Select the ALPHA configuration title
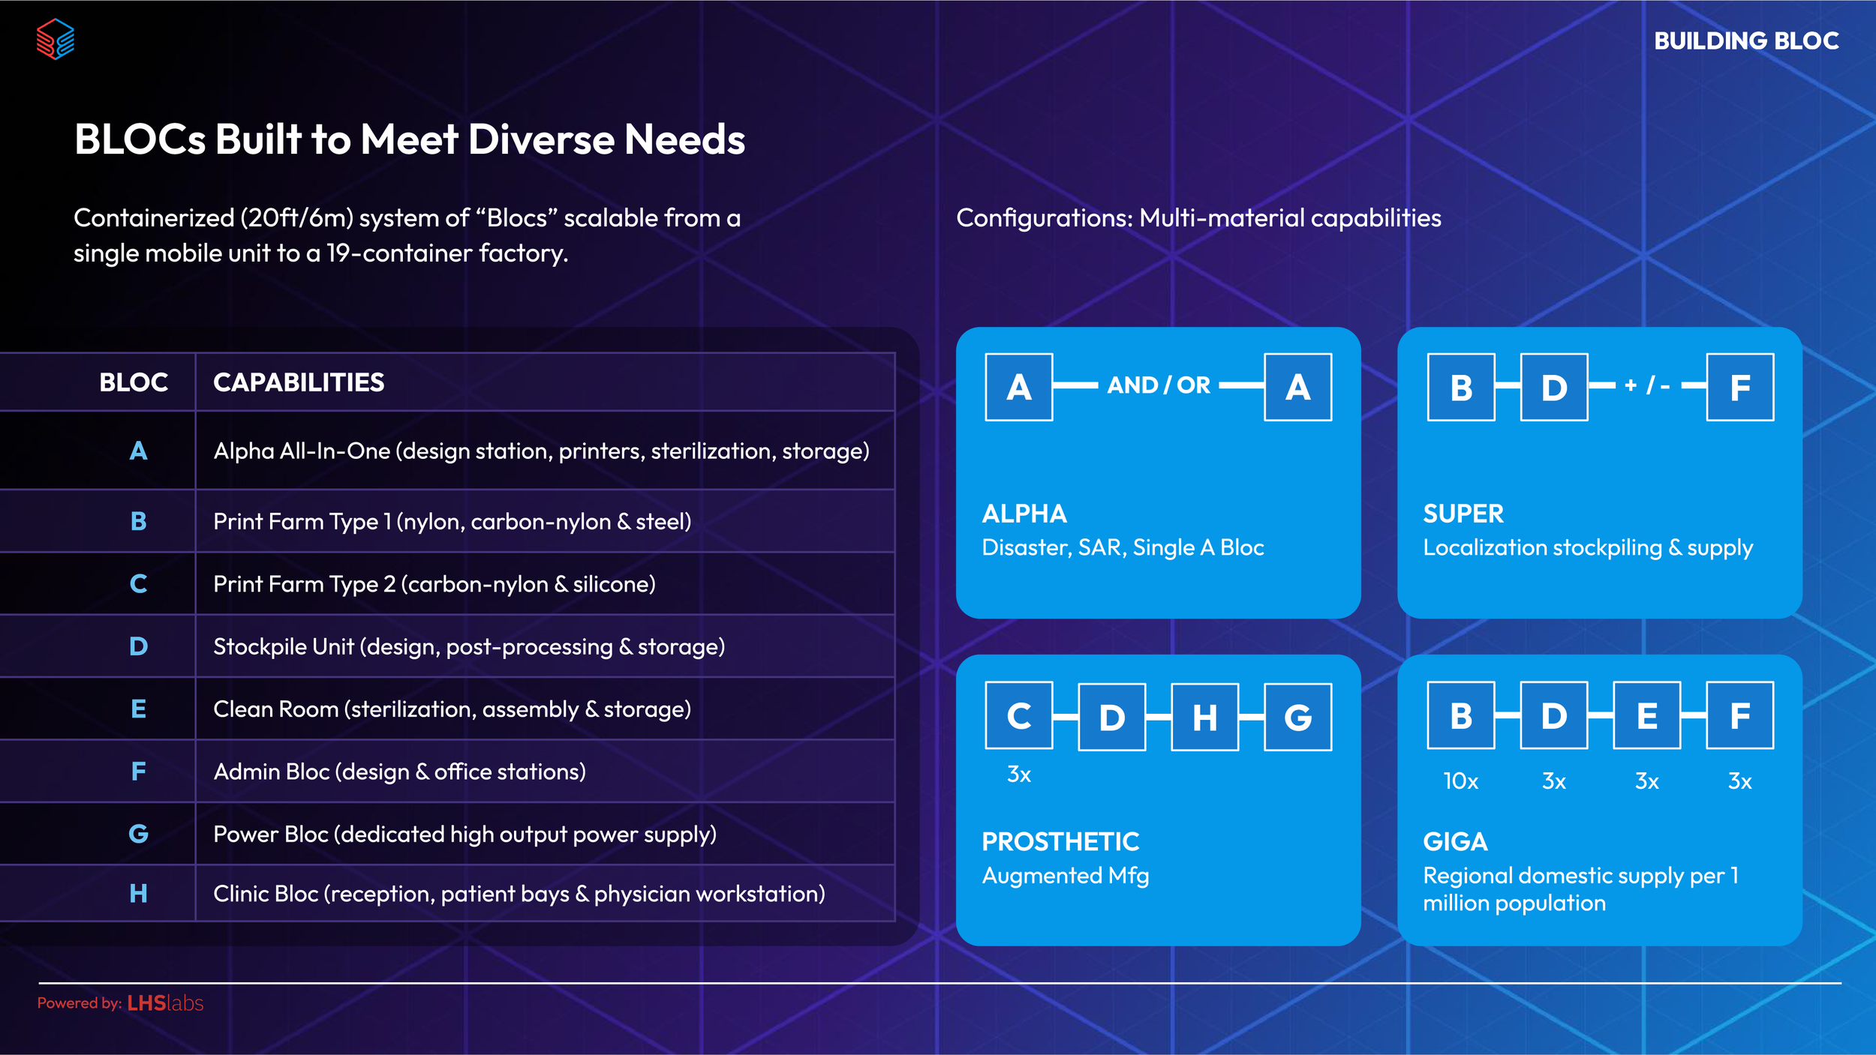This screenshot has height=1055, width=1876. [1024, 514]
